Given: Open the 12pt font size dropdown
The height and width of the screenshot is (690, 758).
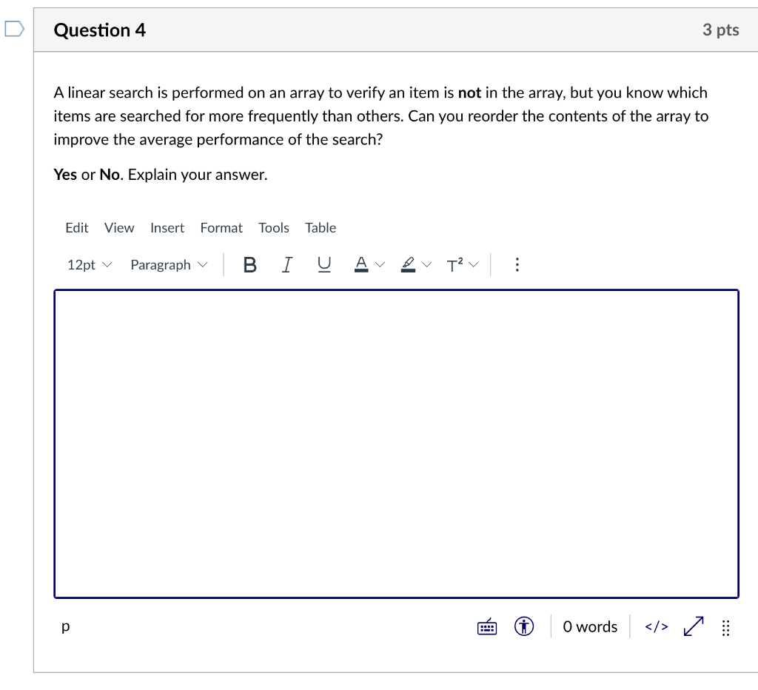Looking at the screenshot, I should [x=87, y=264].
